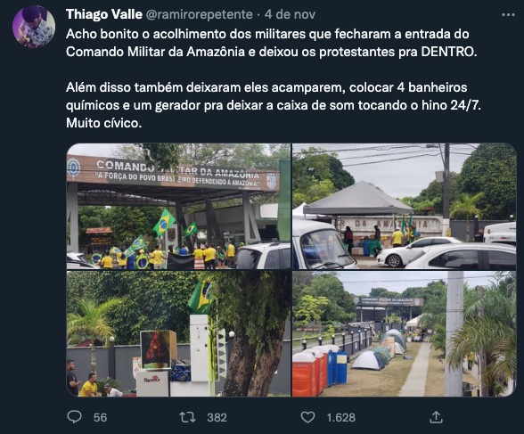Open the three-dot more options menu
Viewport: 524px width, 434px height.
[508, 14]
